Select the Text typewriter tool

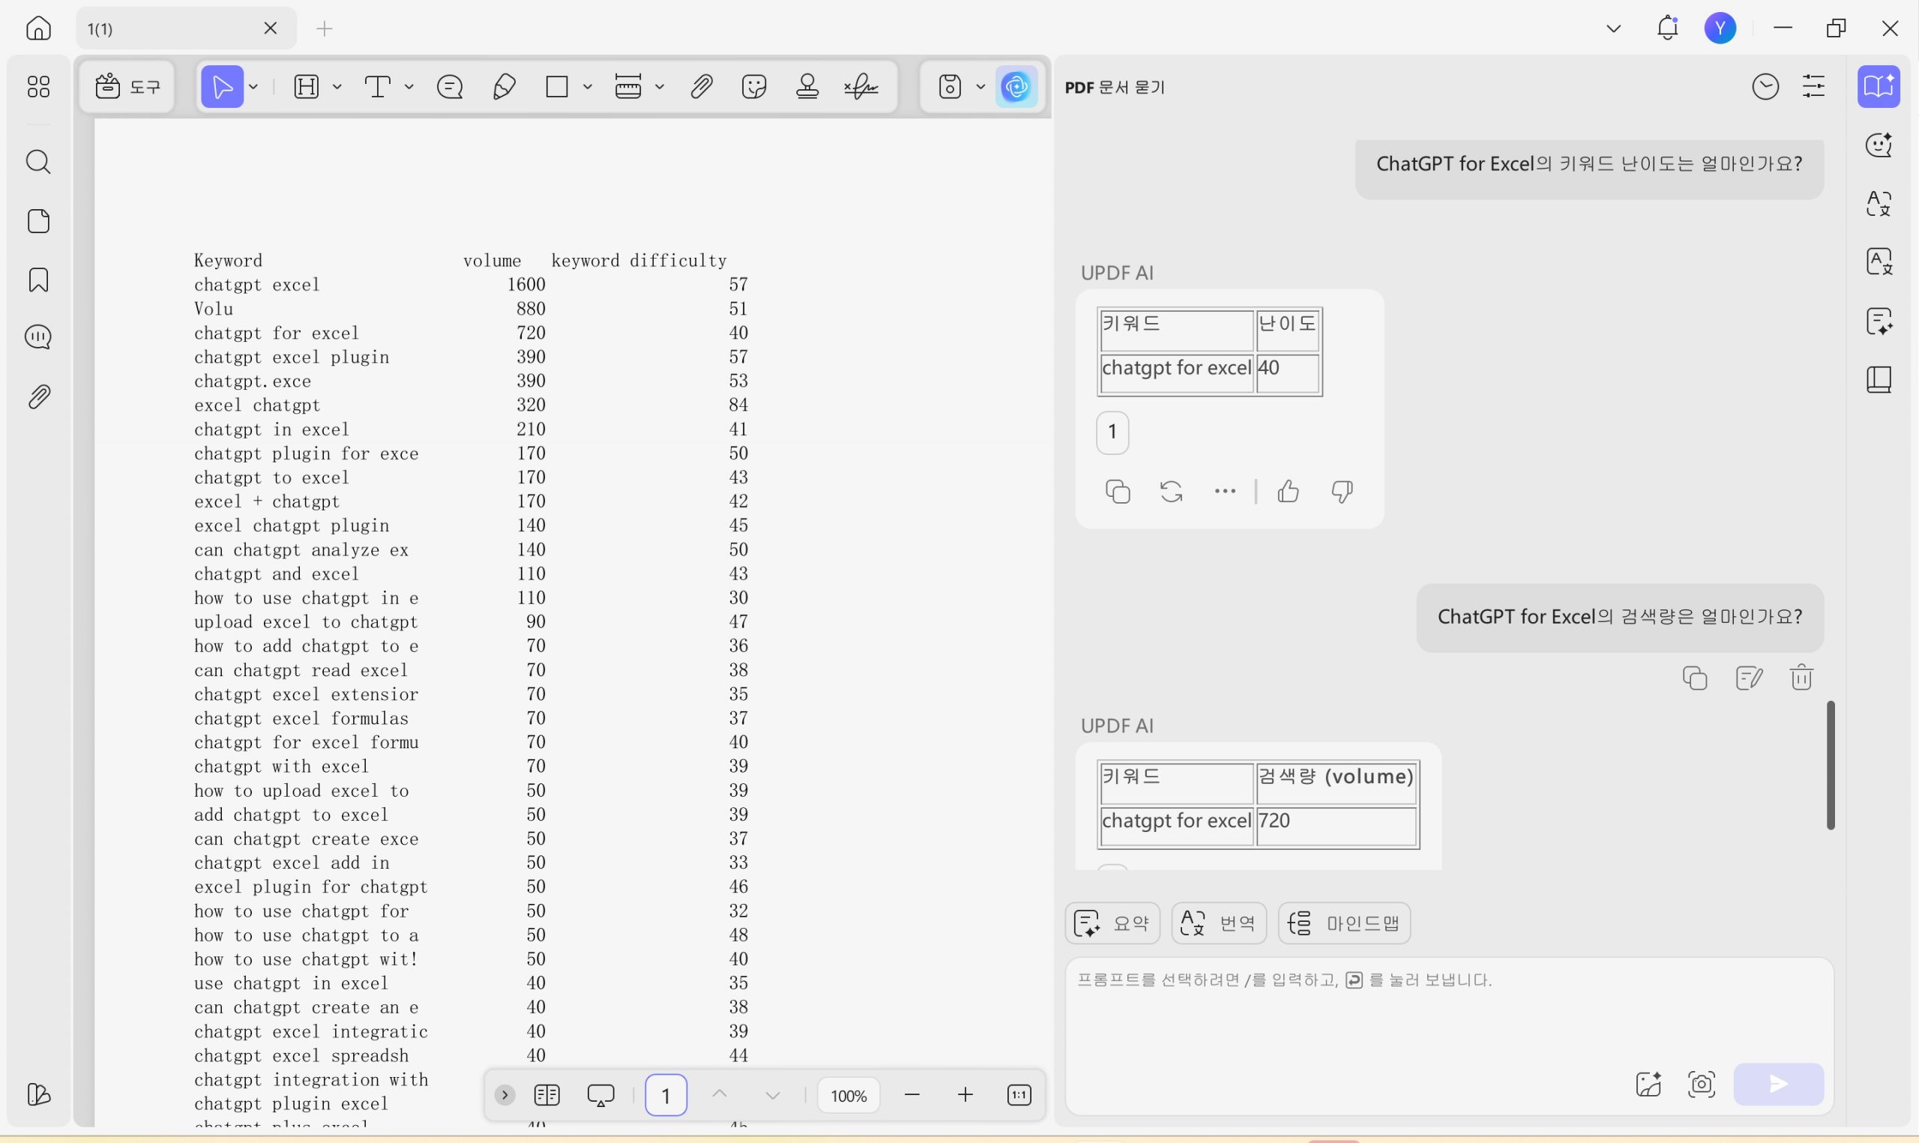(x=378, y=86)
